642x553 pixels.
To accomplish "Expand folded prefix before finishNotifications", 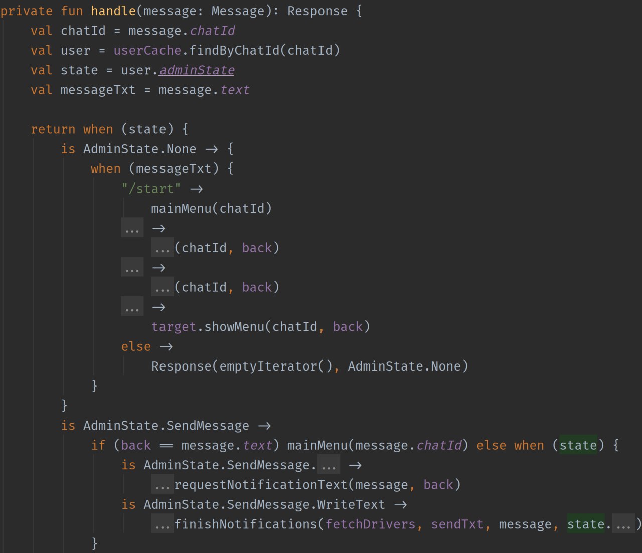I will tap(163, 524).
